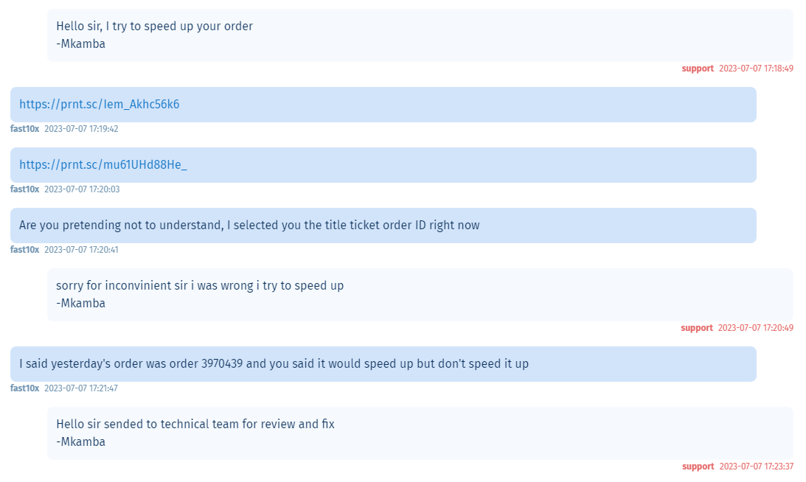Click the support label dated 17:23:37
The height and width of the screenshot is (482, 806).
(x=698, y=467)
